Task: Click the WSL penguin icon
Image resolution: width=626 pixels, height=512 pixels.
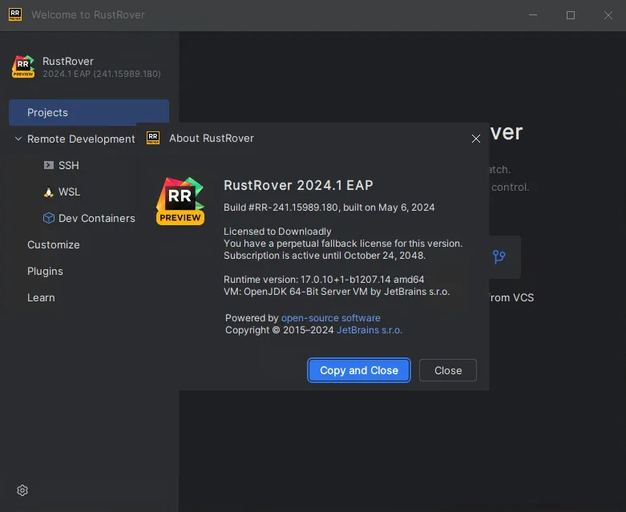Action: pyautogui.click(x=49, y=192)
